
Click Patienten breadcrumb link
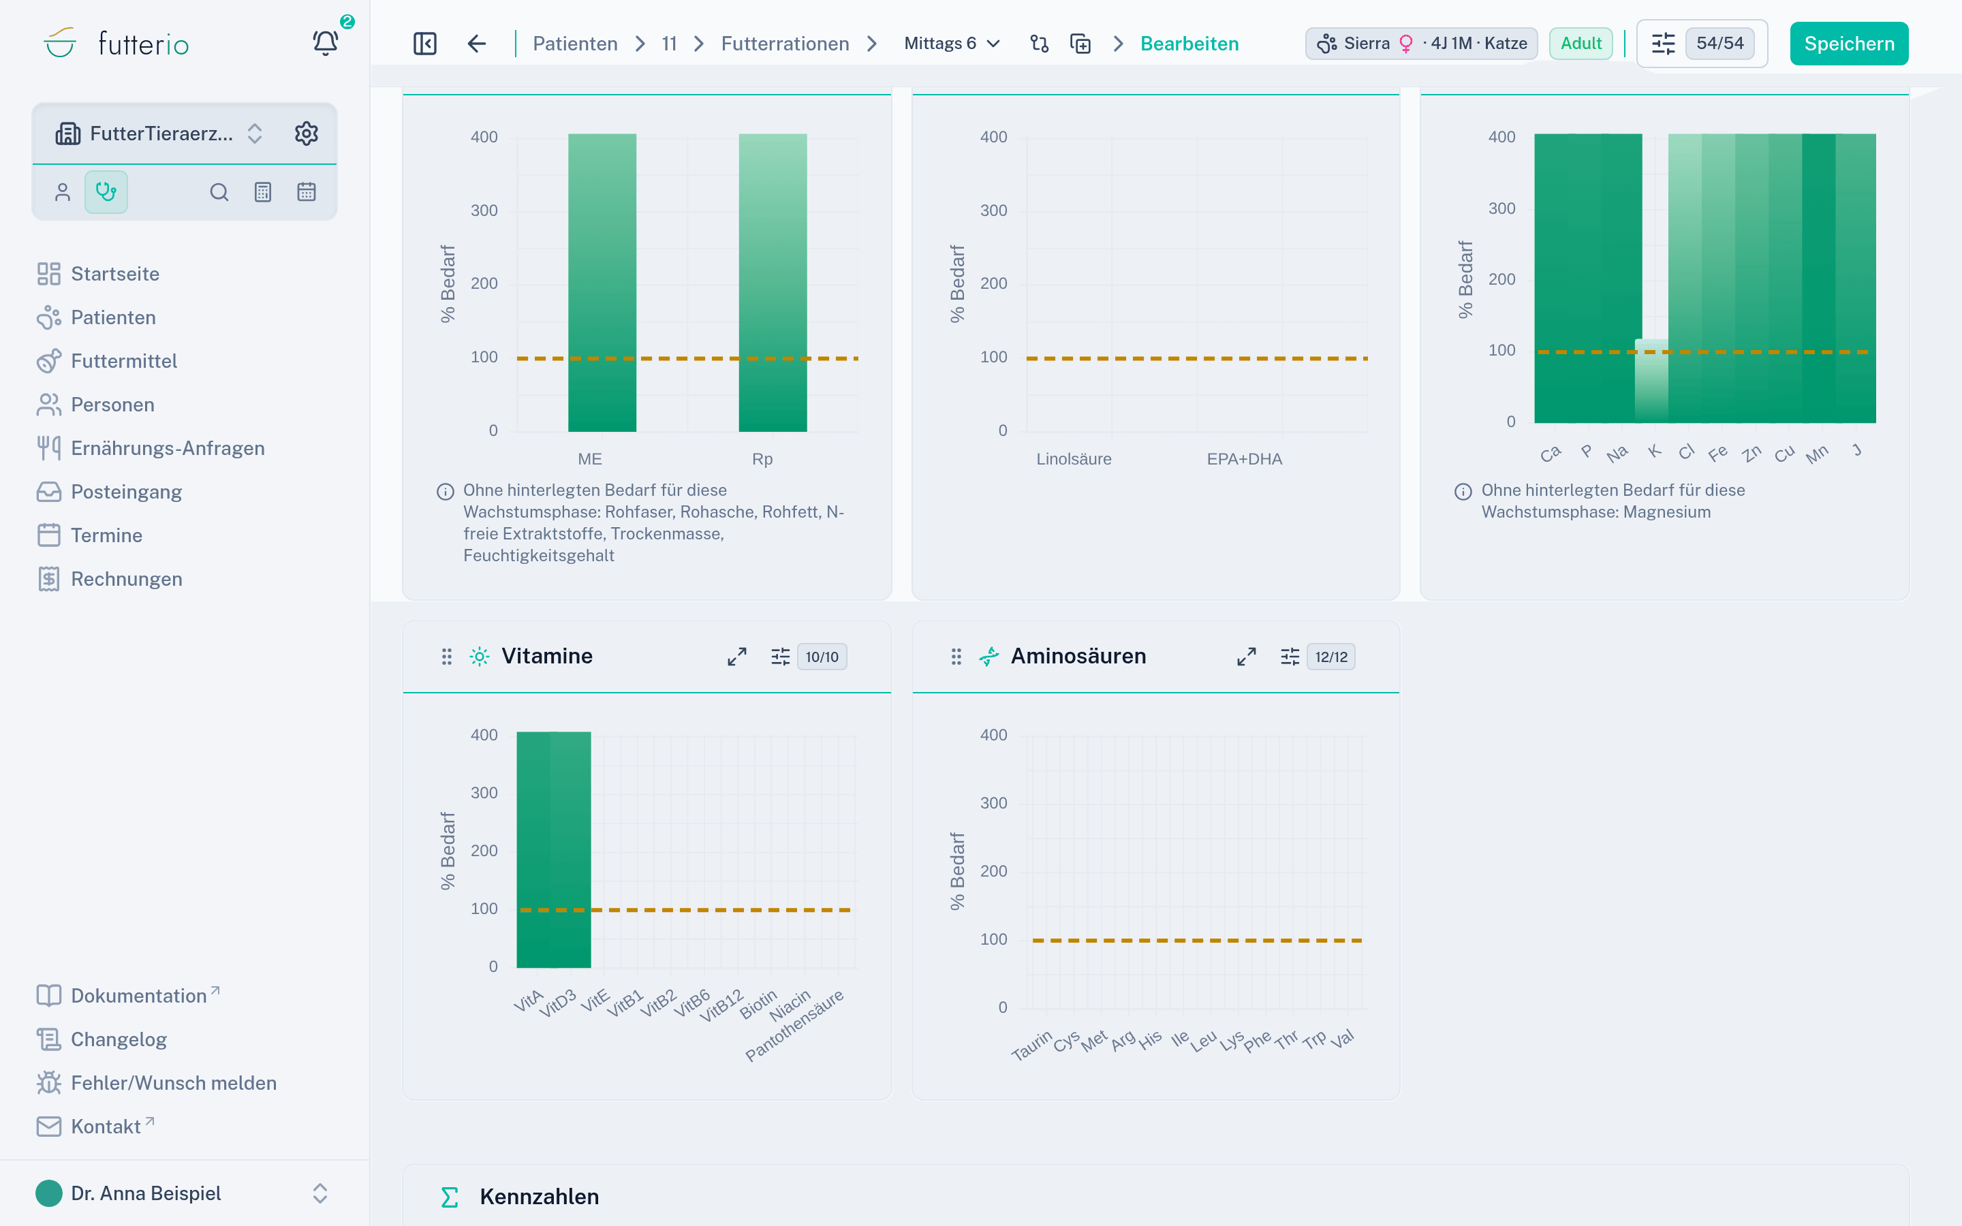click(575, 44)
